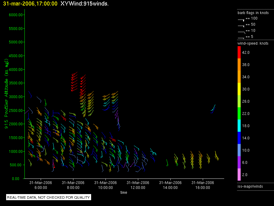
Task: Click the 'XYWind:915winds.' plot title
Action: click(x=85, y=3)
